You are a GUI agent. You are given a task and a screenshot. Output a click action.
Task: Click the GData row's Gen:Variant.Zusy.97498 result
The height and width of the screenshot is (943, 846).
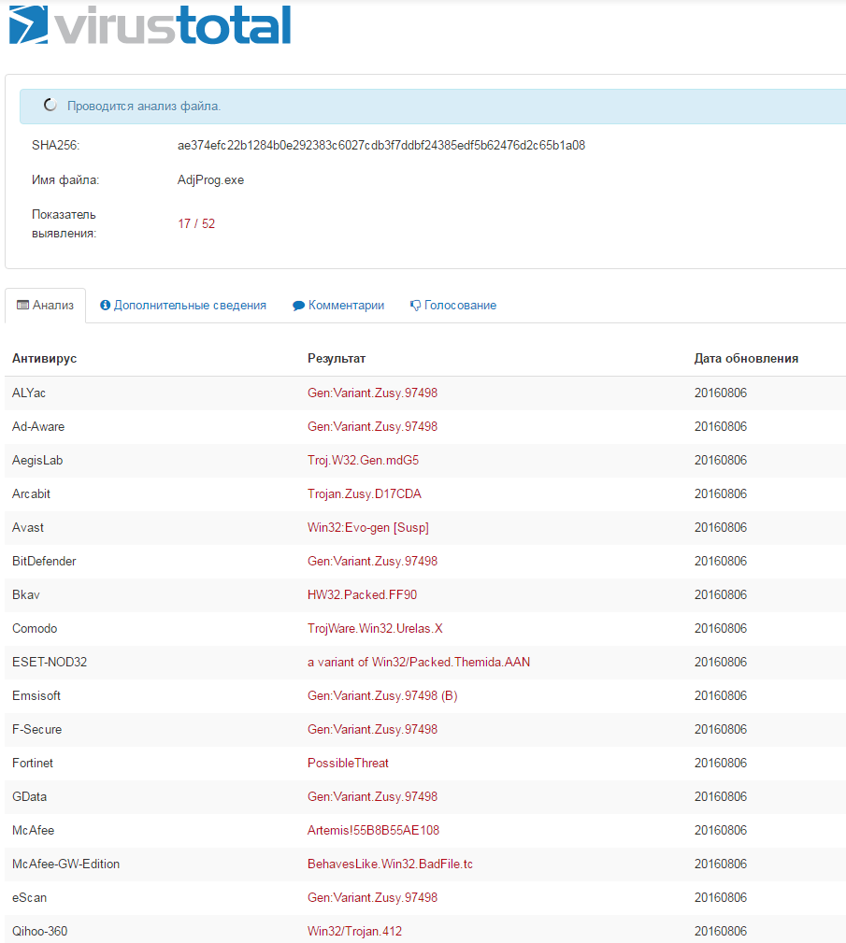point(372,797)
